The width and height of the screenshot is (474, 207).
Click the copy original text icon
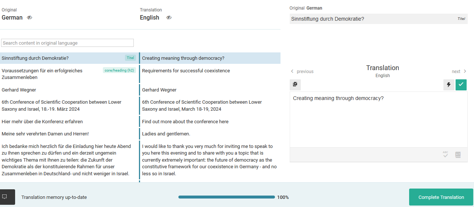(x=295, y=84)
